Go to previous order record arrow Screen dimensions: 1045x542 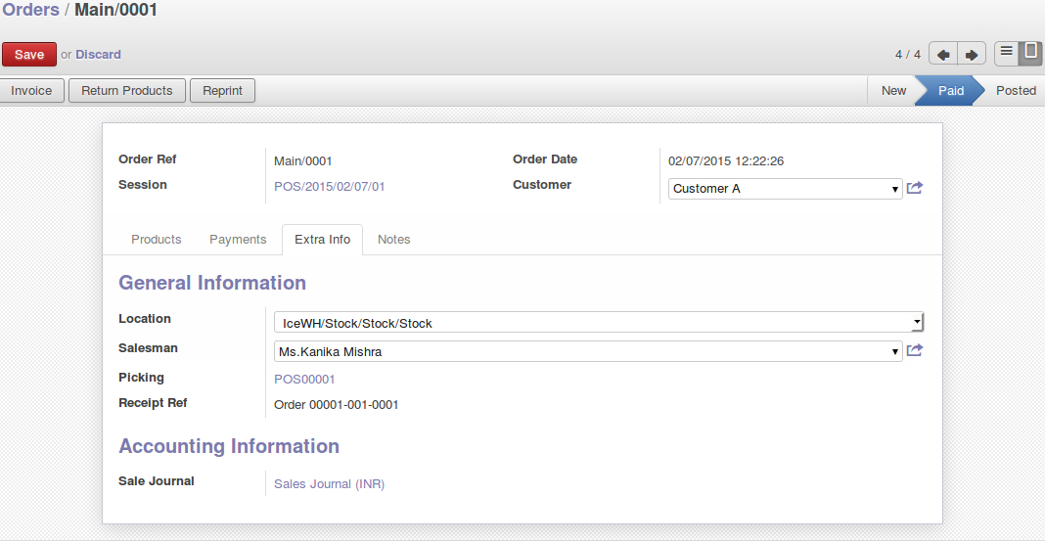point(943,55)
